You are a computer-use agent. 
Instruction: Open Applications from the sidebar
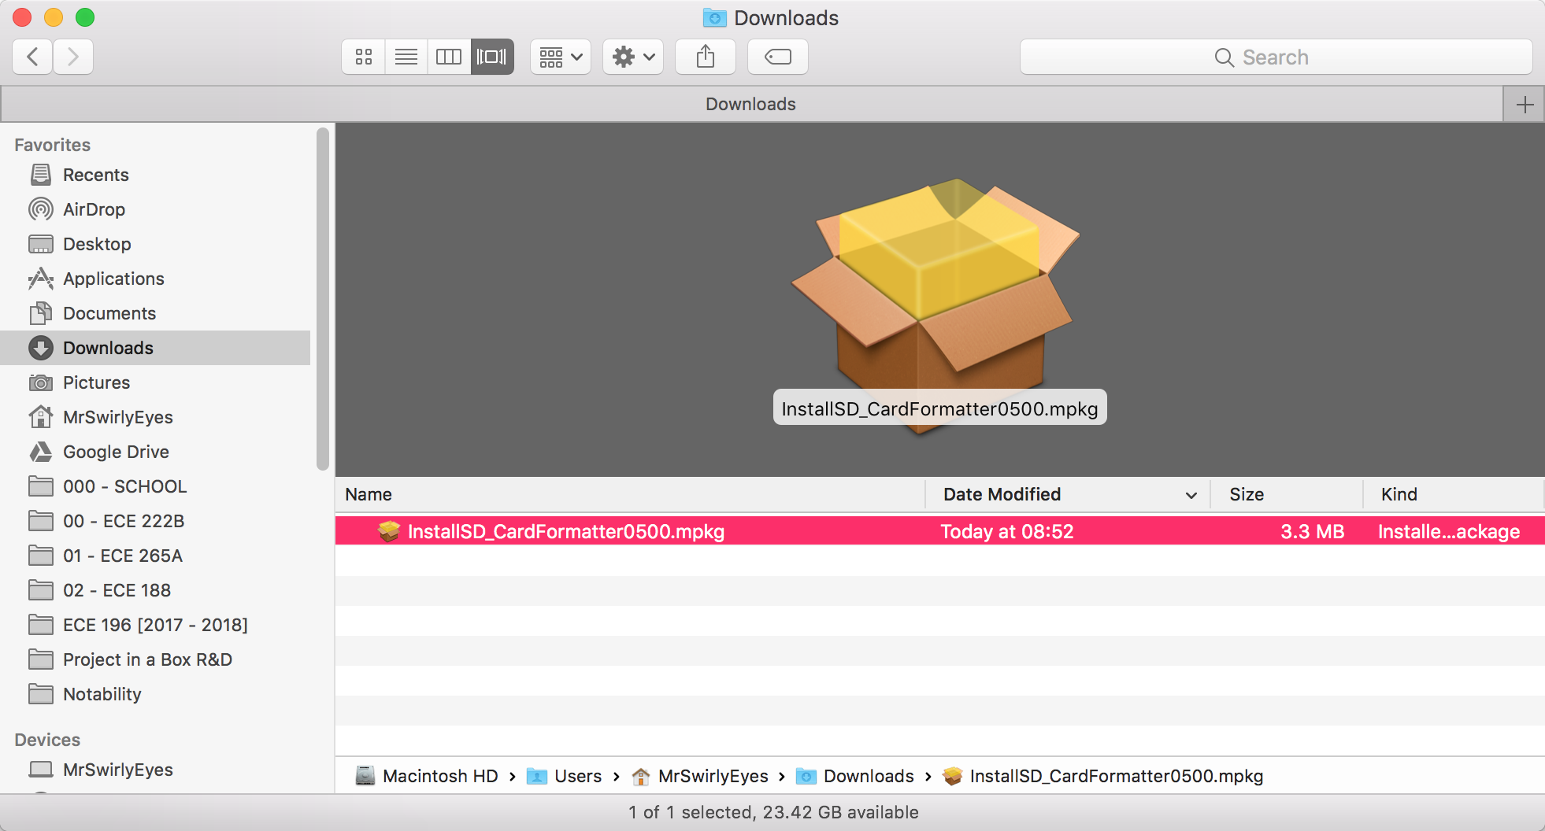(113, 279)
